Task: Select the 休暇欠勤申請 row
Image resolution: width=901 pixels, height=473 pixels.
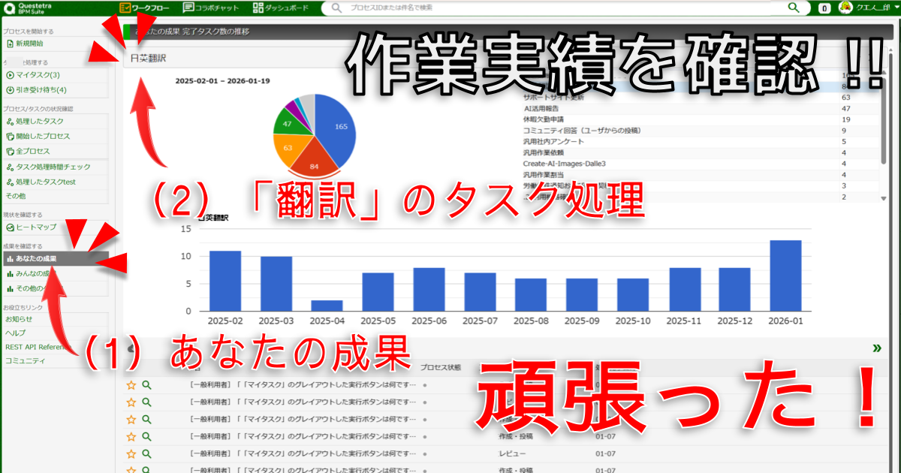Action: coord(701,119)
